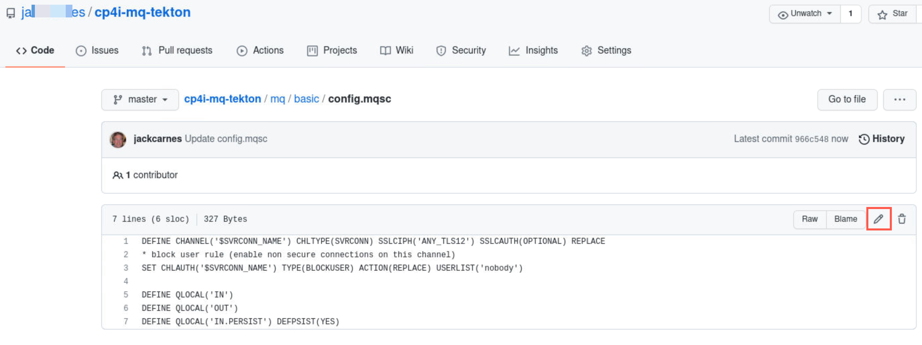Screen dimensions: 922x345
Task: Open the three-dots more options button
Action: click(x=900, y=99)
